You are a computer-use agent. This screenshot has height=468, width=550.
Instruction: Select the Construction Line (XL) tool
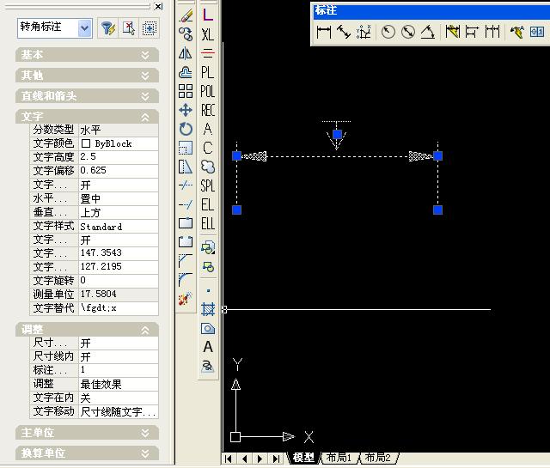208,34
